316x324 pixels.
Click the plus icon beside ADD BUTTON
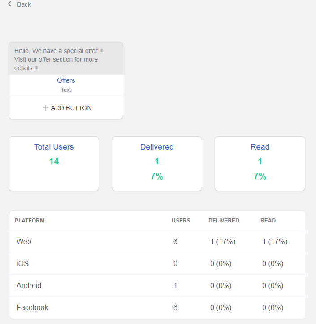[45, 108]
